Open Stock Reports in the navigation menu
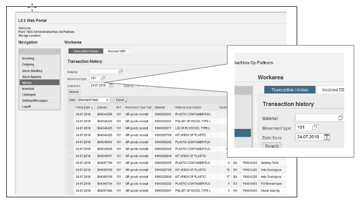 pyautogui.click(x=40, y=77)
